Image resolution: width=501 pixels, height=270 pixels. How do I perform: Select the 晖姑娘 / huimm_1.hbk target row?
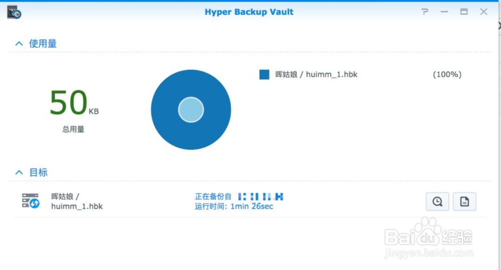click(250, 201)
